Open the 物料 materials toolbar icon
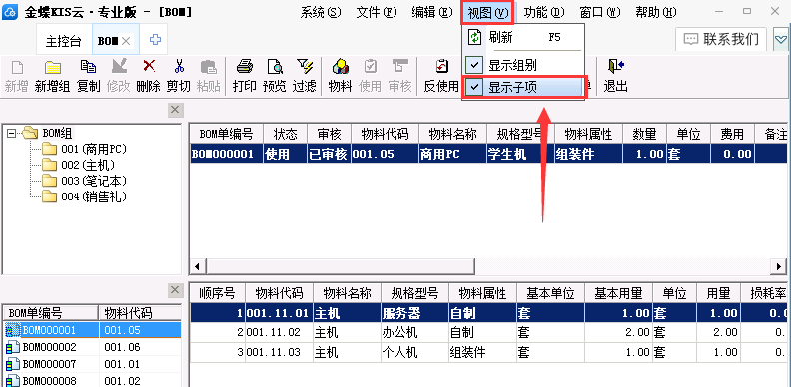 point(340,76)
